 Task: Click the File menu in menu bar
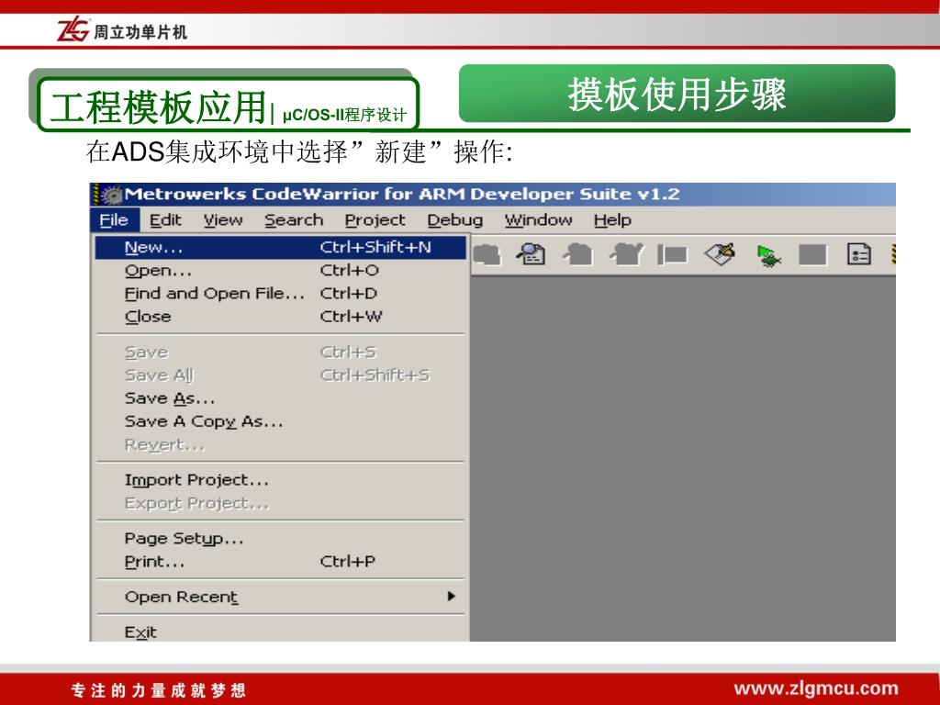[x=114, y=220]
